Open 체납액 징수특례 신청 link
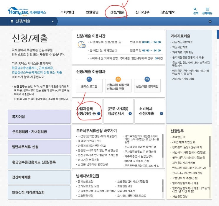The image size is (219, 206). [x=137, y=161]
